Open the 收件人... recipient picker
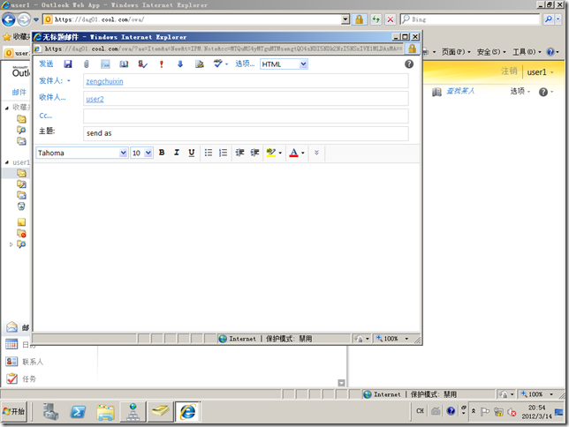 52,97
